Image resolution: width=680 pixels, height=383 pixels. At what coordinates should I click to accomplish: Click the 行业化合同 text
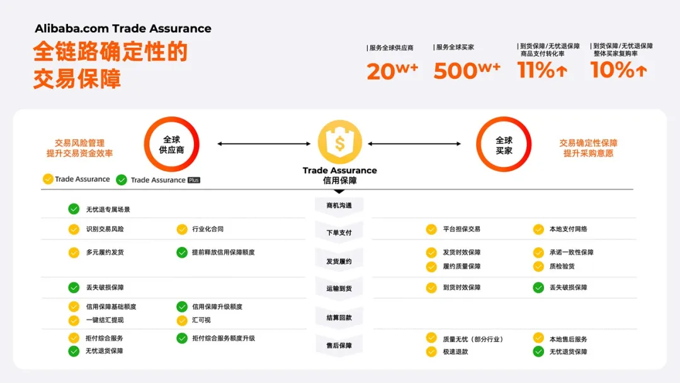[208, 229]
